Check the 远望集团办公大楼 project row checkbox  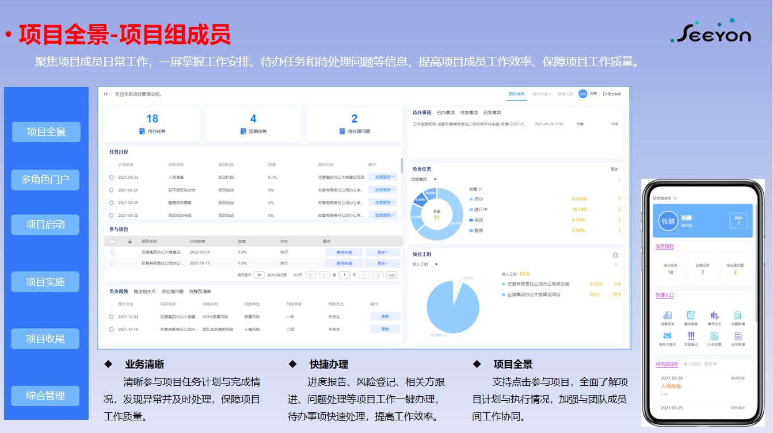coord(113,252)
